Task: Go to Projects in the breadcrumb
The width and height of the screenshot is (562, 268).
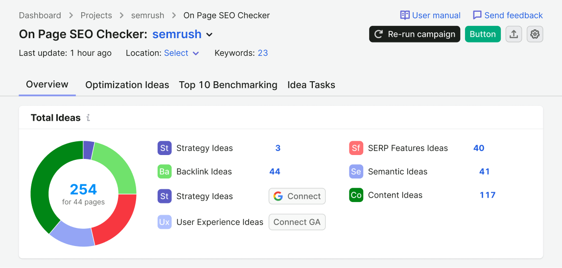Action: [96, 16]
